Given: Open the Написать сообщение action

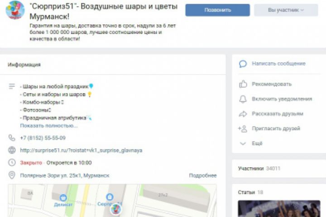Looking at the screenshot, I should 278,64.
